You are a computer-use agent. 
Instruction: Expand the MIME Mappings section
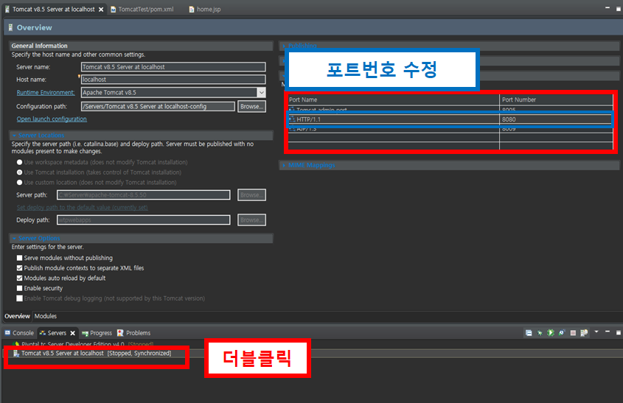tap(284, 165)
